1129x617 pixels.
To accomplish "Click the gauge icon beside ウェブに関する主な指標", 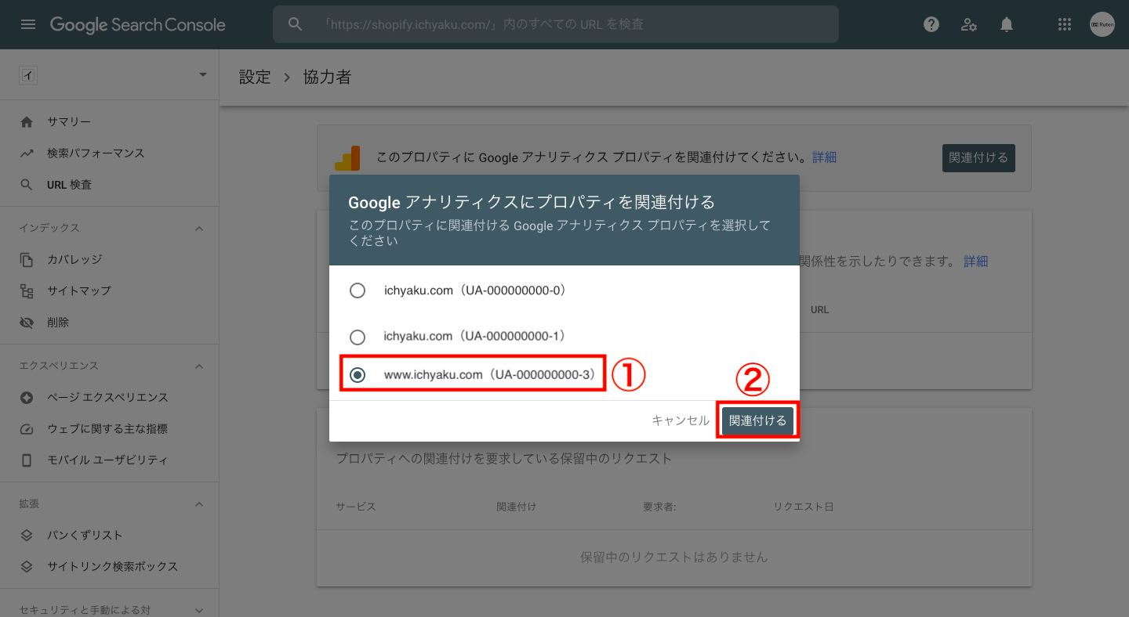I will coord(27,429).
